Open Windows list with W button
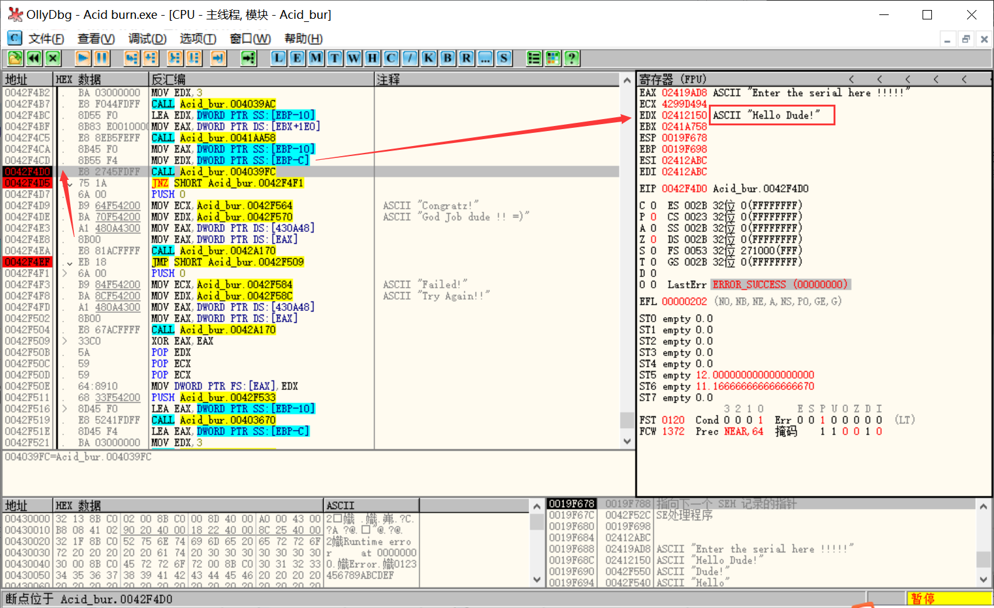 click(x=353, y=58)
